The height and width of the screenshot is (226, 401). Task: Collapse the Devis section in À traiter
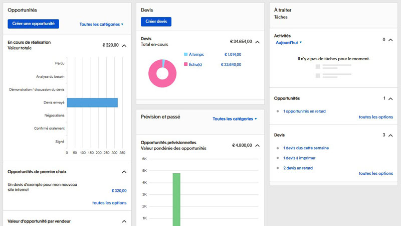click(x=390, y=135)
